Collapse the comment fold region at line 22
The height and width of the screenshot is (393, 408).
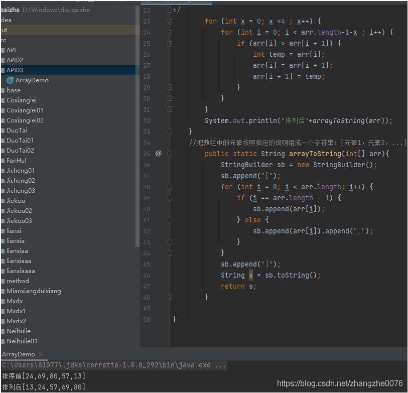169,10
